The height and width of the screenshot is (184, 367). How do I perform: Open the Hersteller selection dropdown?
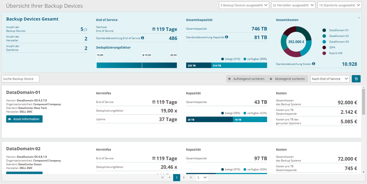293,5
